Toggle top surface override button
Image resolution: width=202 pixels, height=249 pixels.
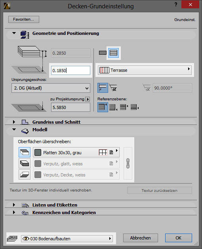click(25, 152)
